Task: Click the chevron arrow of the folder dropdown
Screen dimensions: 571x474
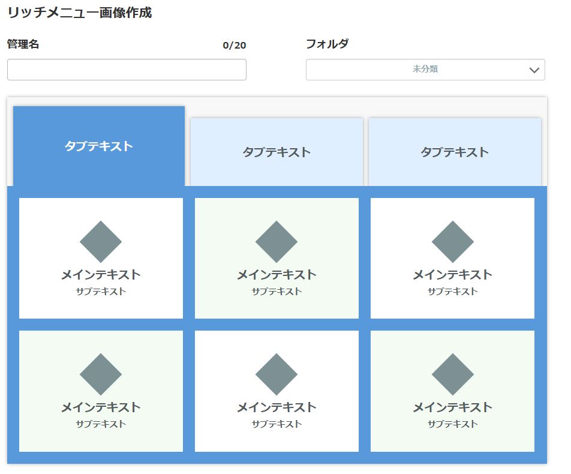Action: click(x=534, y=70)
